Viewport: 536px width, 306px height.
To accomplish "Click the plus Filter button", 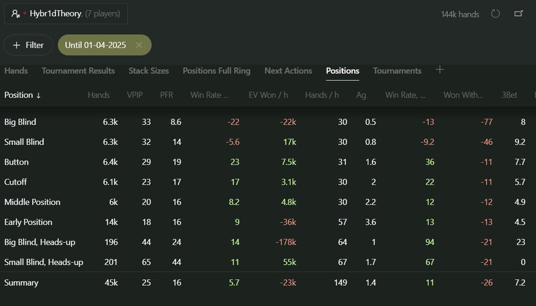I will coord(28,45).
